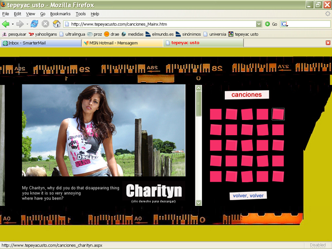This screenshot has height=249, width=332.
Task: Select the tepeyac usto tab
Action: click(203, 43)
